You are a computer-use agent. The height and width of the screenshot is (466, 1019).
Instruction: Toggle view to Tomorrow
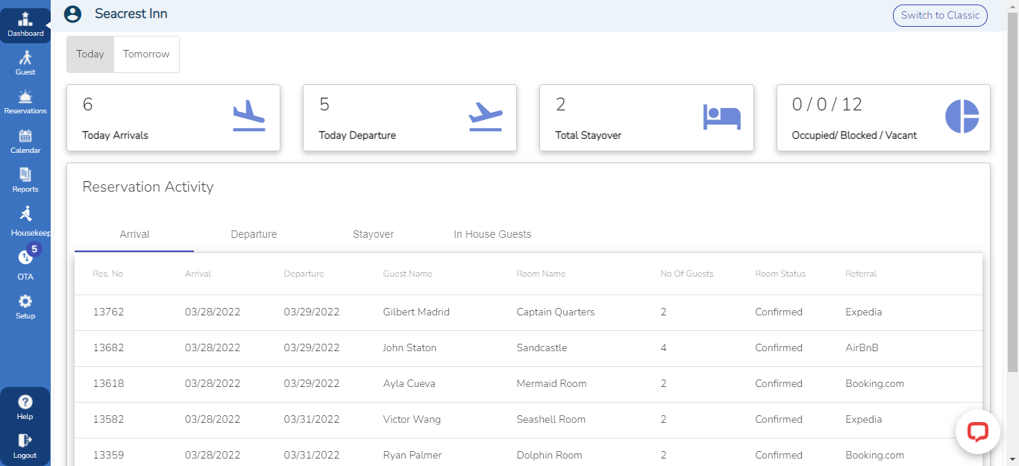146,54
